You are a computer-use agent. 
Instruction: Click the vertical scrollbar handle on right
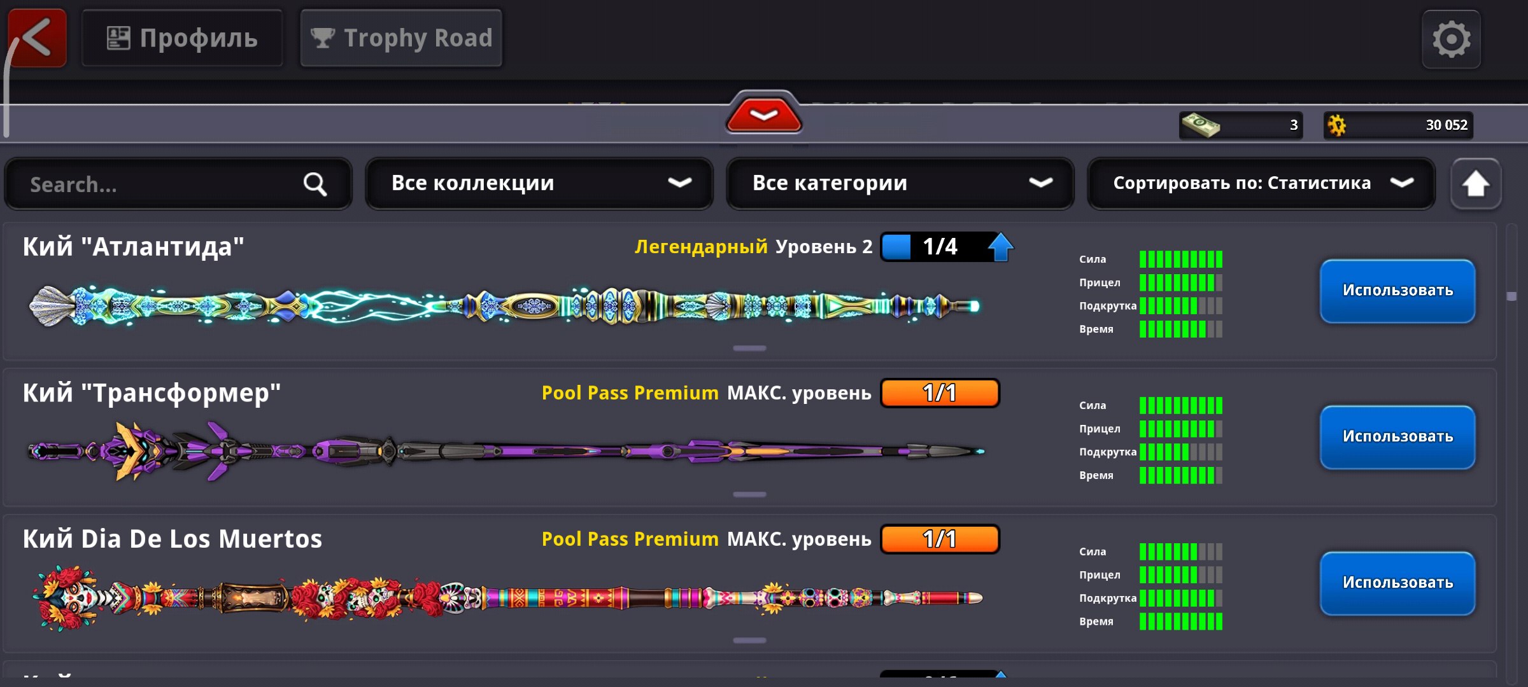pos(1511,296)
